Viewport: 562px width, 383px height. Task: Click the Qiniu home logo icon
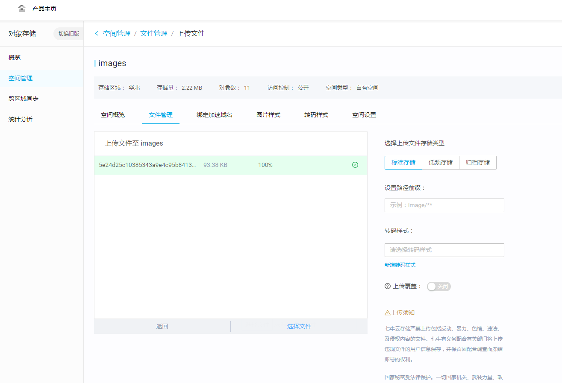22,9
